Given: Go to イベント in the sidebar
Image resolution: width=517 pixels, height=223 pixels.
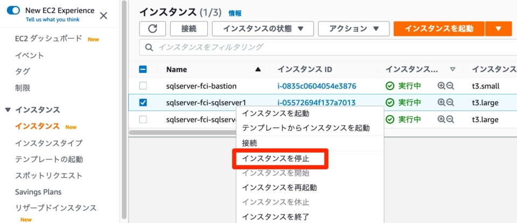Looking at the screenshot, I should [x=29, y=55].
